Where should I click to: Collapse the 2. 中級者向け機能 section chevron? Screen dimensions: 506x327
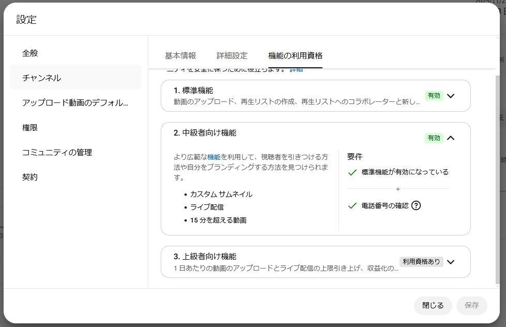[x=451, y=138]
